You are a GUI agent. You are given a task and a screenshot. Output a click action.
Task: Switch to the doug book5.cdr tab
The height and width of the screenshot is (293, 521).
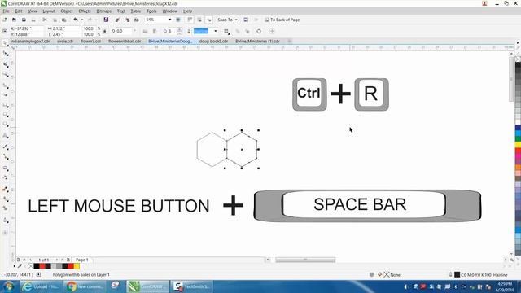213,42
